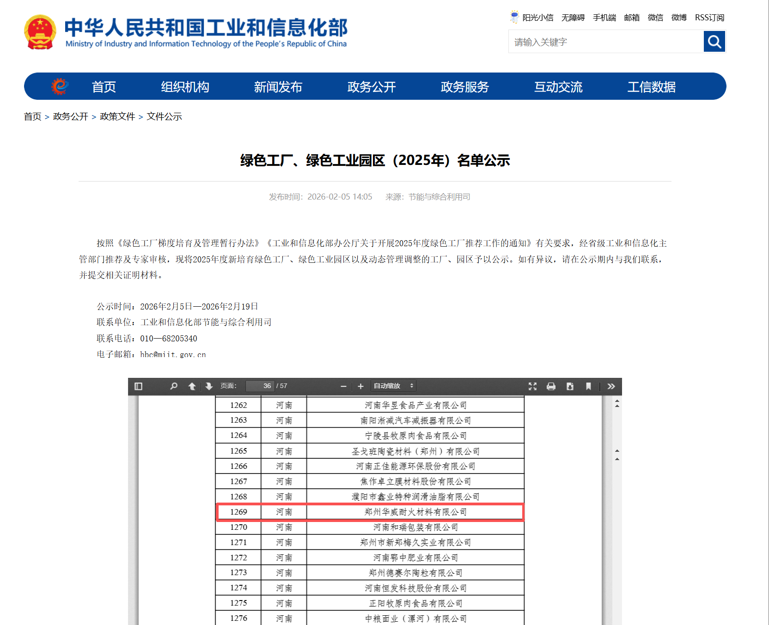The image size is (769, 625).
Task: Click the PDF bookmark current view icon
Action: click(x=588, y=386)
